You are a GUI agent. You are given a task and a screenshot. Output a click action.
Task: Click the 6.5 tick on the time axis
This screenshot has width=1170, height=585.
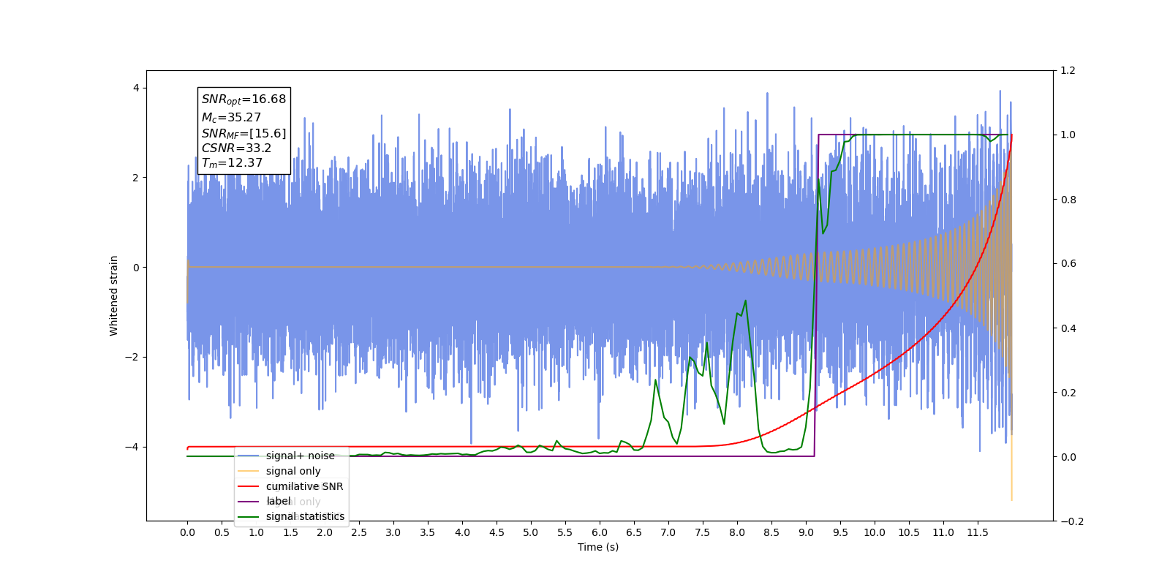tap(634, 532)
